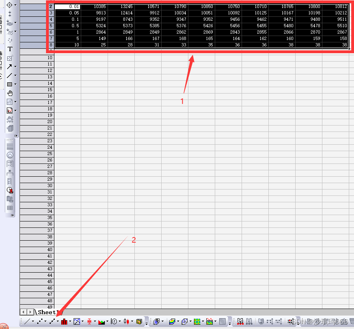Select the 3D Rotate cube tool
This screenshot has width=354, height=329.
click(x=10, y=128)
